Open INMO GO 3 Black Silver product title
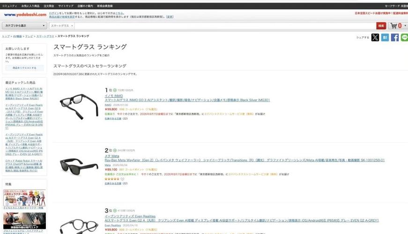 [187, 100]
